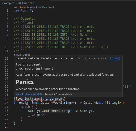Viewport: 136px width, 131px height.
Task: Click the log_instrument text in hover
Action: click(x=28, y=64)
